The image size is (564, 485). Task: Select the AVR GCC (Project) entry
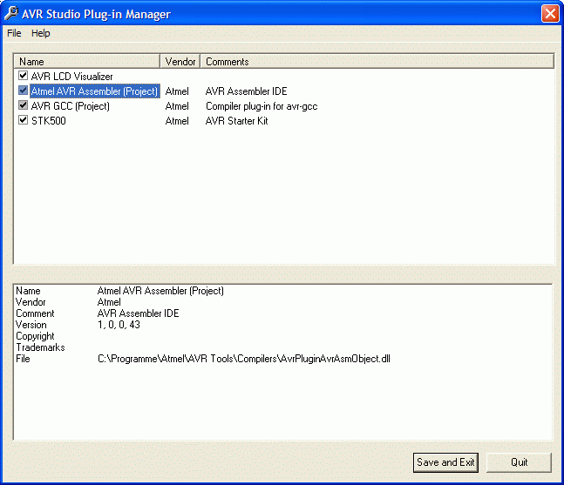click(70, 106)
